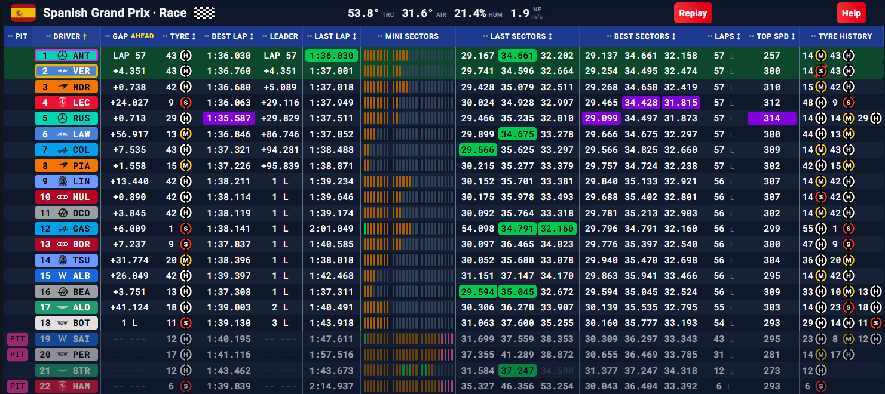Select the Mini Sectors column header

408,36
